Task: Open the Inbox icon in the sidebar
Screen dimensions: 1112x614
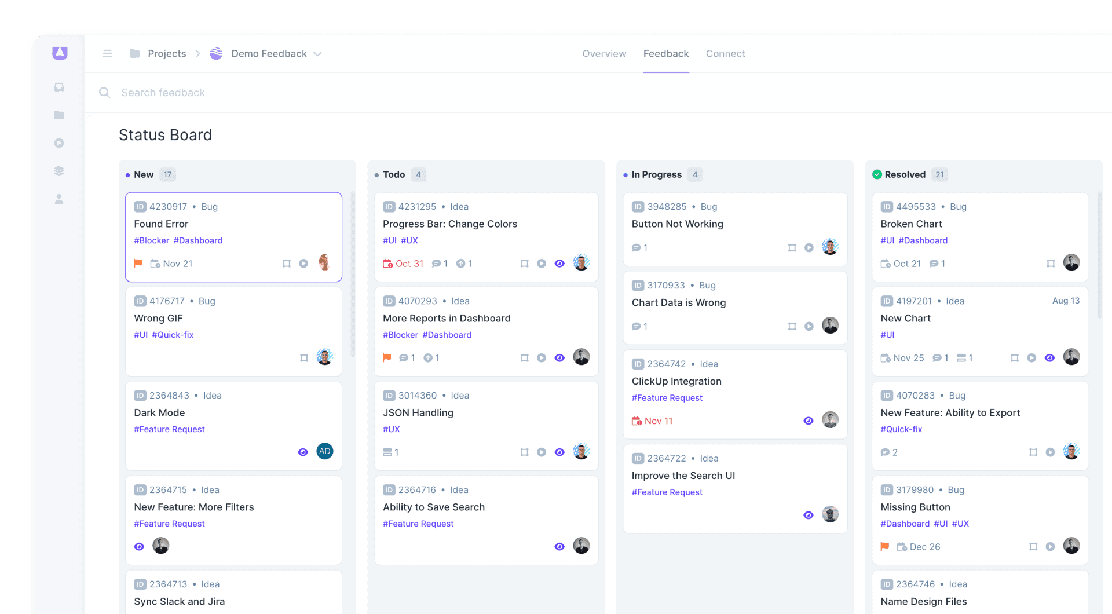Action: (x=58, y=87)
